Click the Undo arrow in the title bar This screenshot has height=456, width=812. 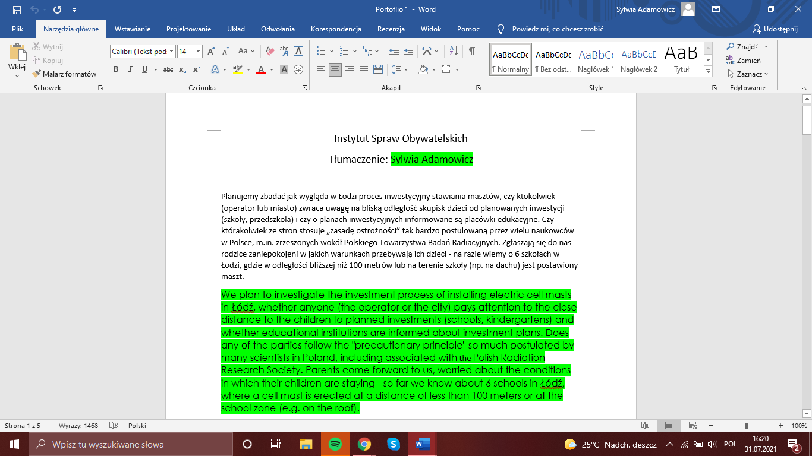point(34,9)
